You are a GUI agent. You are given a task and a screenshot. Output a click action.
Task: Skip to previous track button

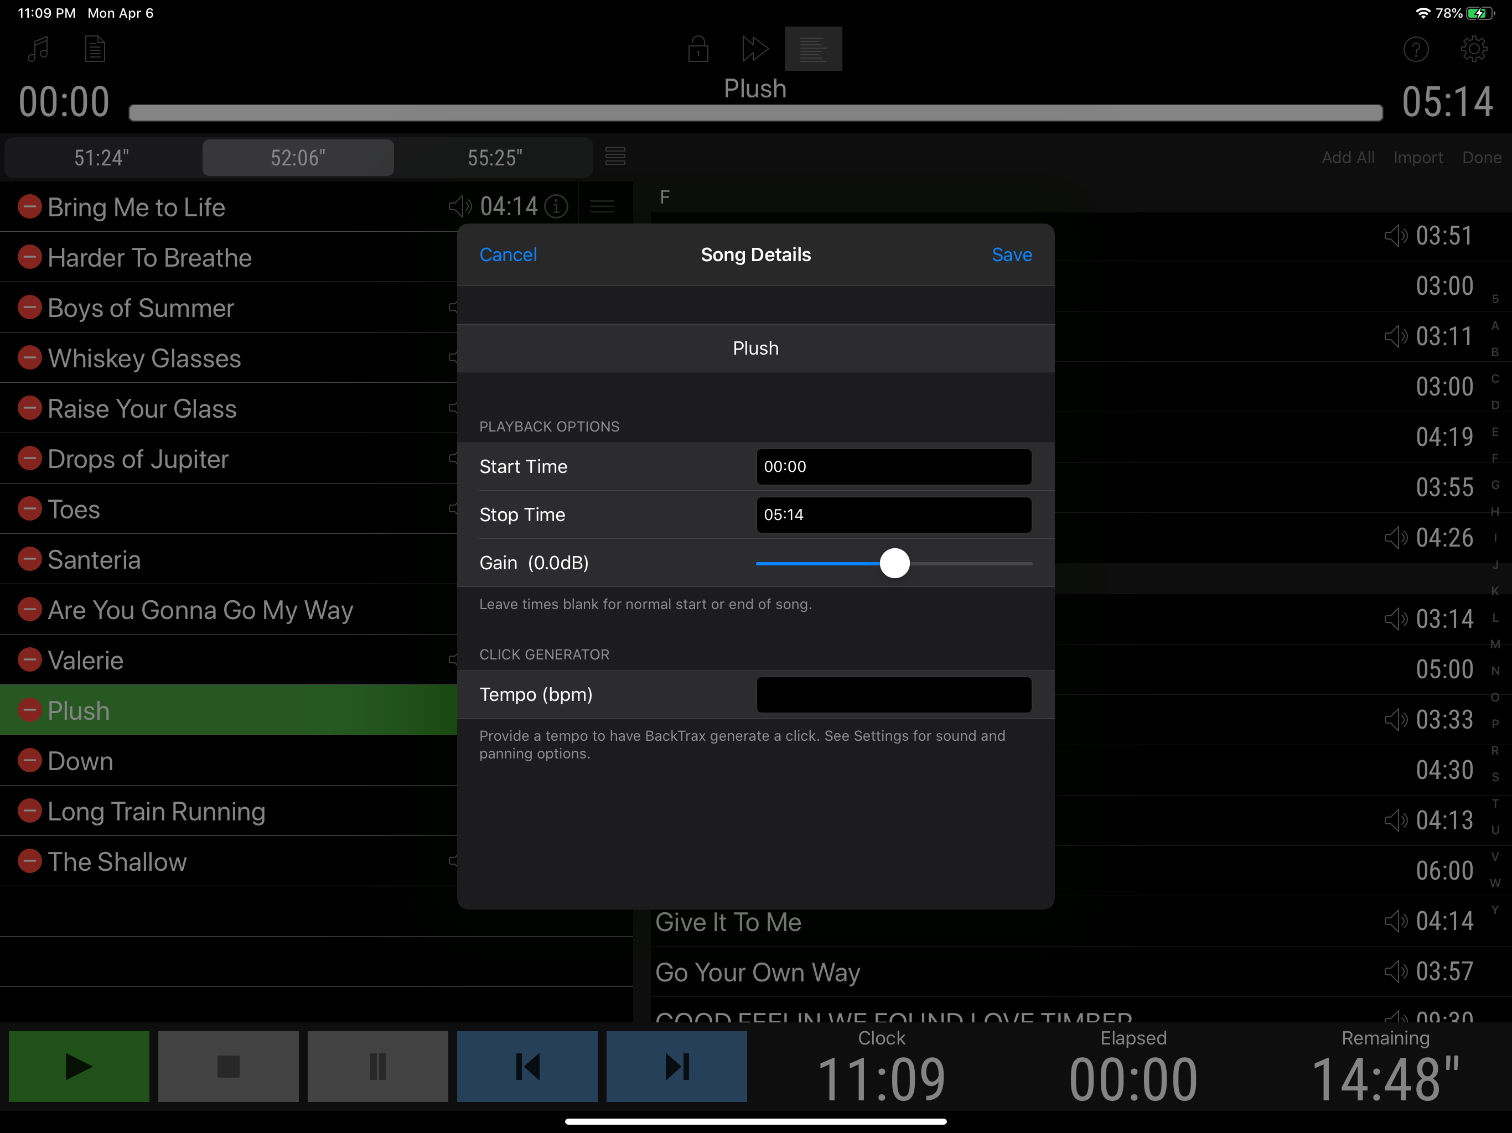[x=527, y=1066]
